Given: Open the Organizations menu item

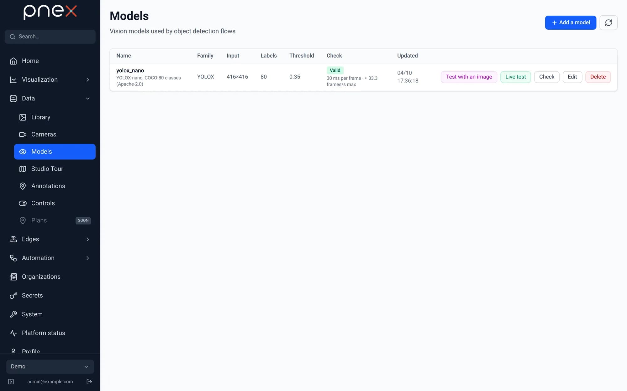Looking at the screenshot, I should point(50,277).
